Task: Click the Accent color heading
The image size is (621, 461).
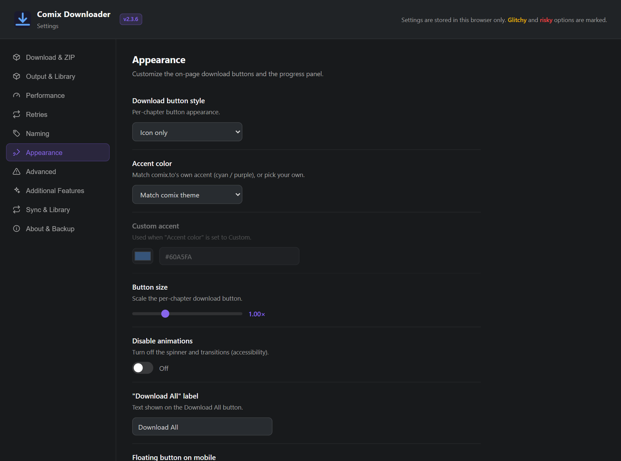Action: pos(152,164)
